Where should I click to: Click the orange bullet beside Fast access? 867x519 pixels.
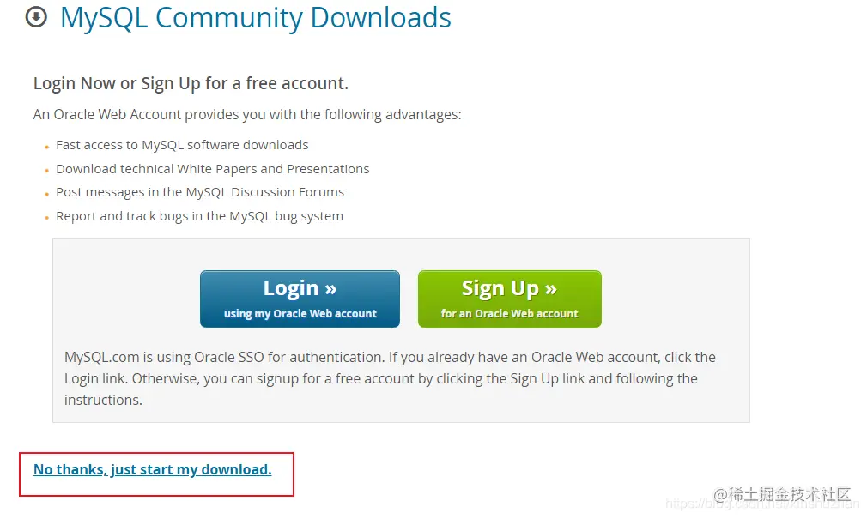point(46,147)
